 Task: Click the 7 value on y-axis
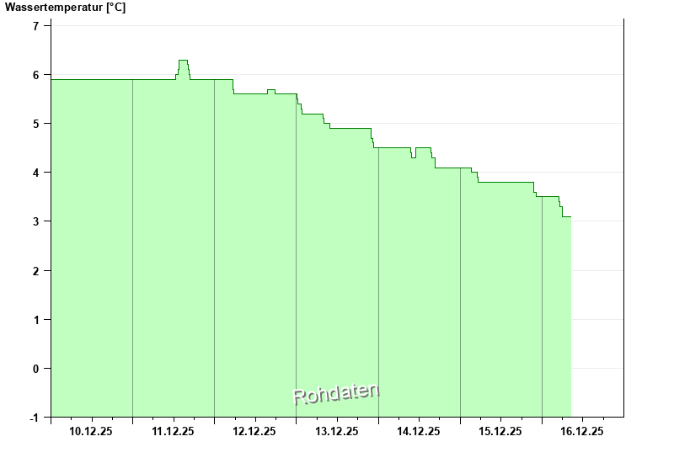click(x=35, y=26)
